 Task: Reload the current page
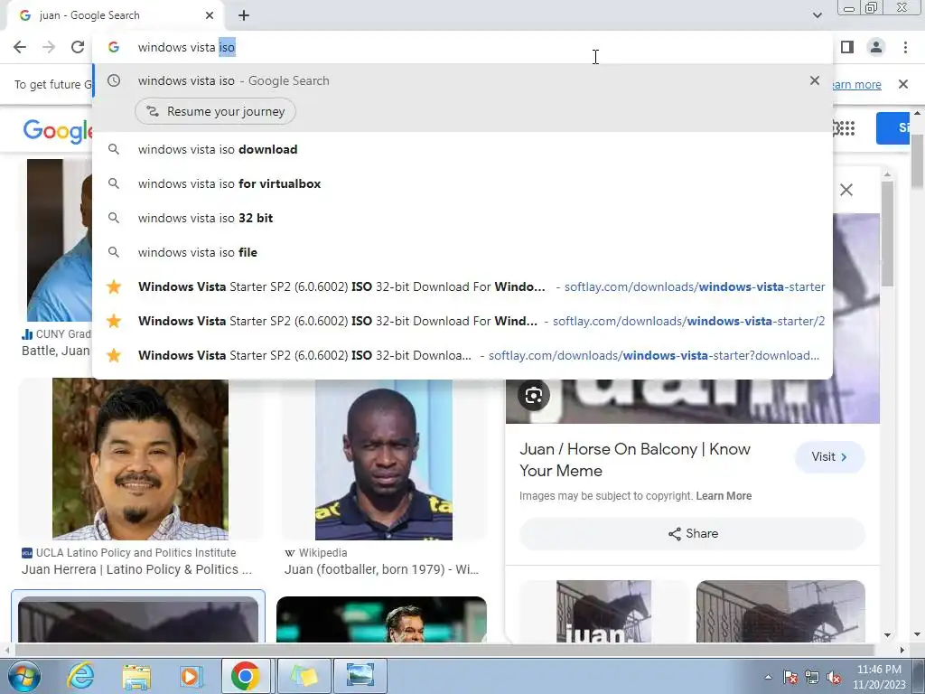pos(78,47)
